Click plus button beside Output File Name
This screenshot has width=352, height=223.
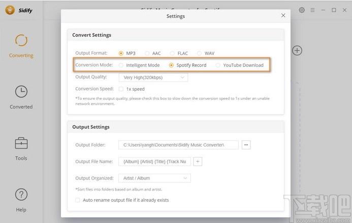(198, 162)
